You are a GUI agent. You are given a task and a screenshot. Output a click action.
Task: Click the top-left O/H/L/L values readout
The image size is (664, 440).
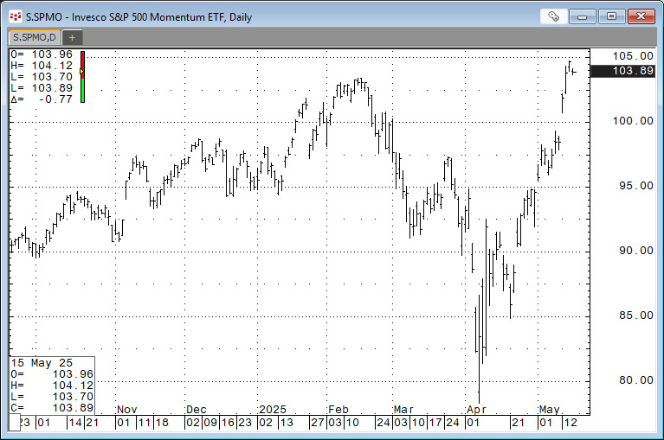[x=42, y=77]
